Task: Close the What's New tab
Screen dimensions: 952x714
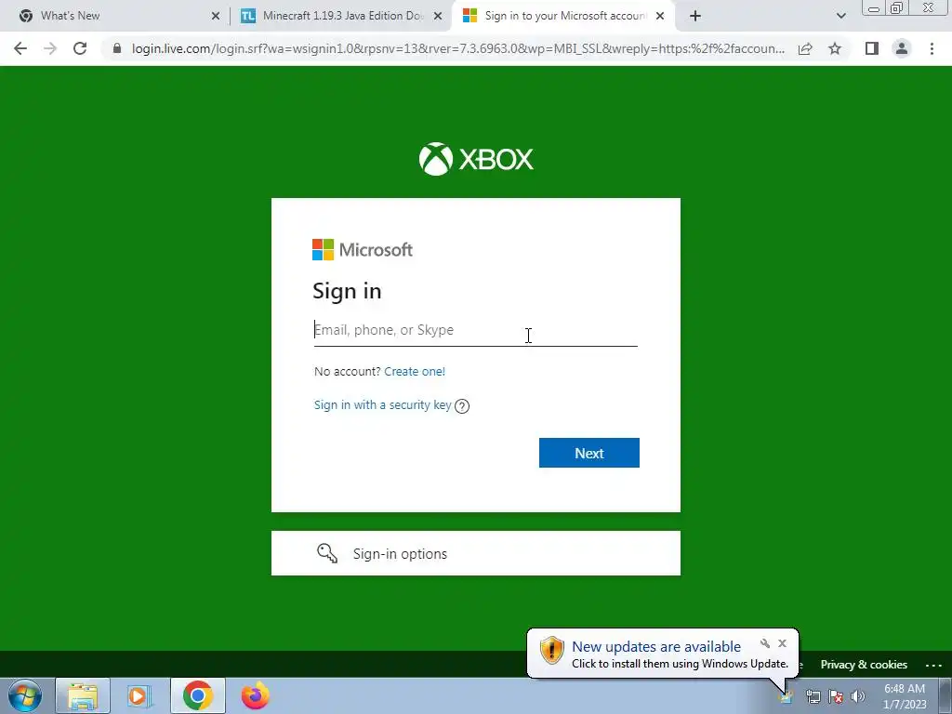Action: pyautogui.click(x=216, y=16)
